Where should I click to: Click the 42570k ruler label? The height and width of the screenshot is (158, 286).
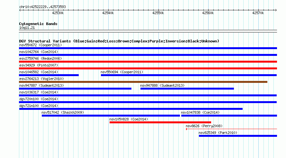(258, 13)
